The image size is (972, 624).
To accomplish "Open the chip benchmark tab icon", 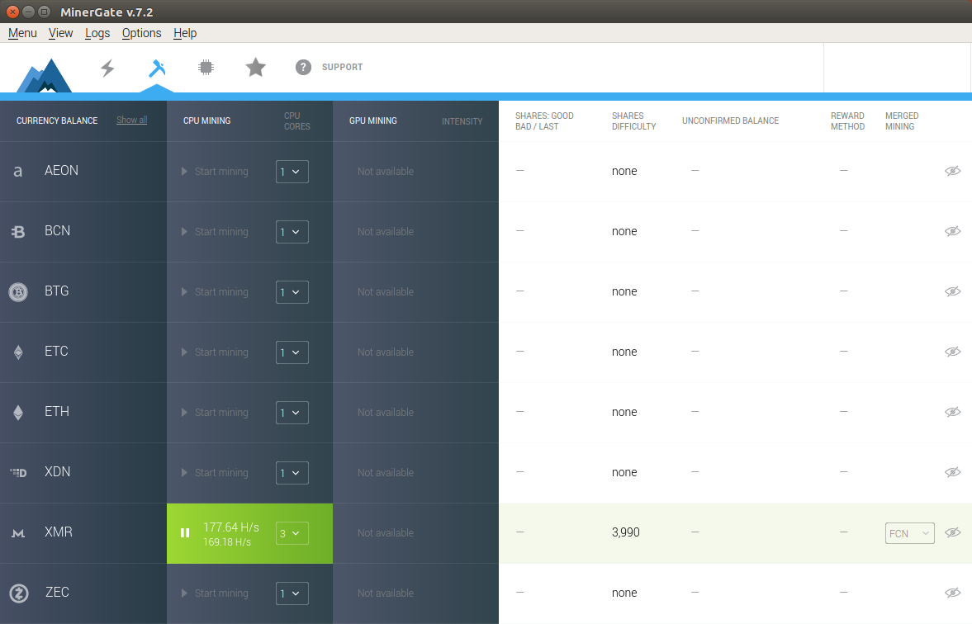I will click(x=206, y=67).
